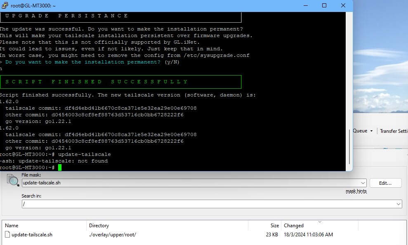Click 'Do you want to make the installation permanent?' prompt
The height and width of the screenshot is (245, 408).
coord(83,62)
